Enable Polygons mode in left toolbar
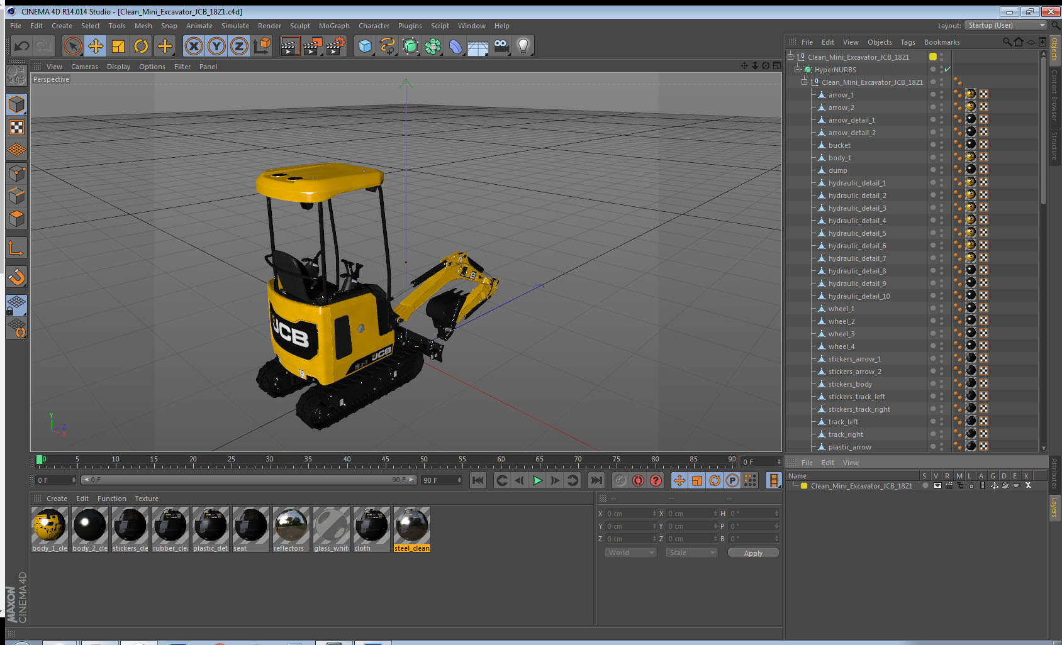The height and width of the screenshot is (645, 1062). pos(16,218)
